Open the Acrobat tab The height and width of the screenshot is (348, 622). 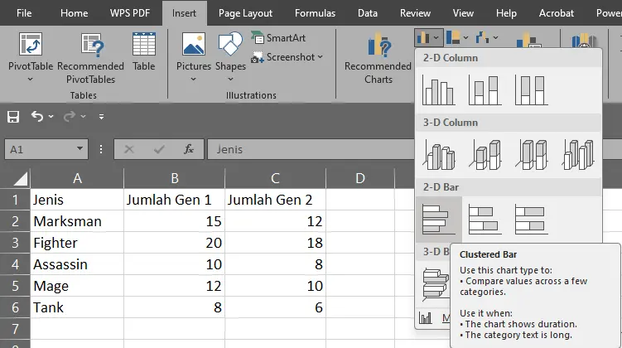[x=556, y=13]
